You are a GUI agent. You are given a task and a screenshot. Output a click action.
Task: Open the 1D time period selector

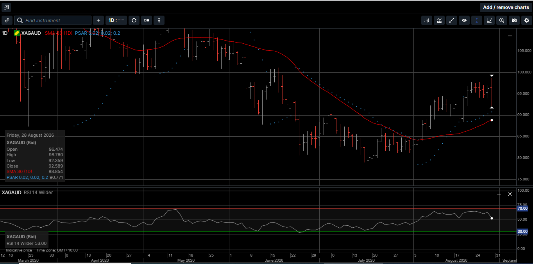116,20
